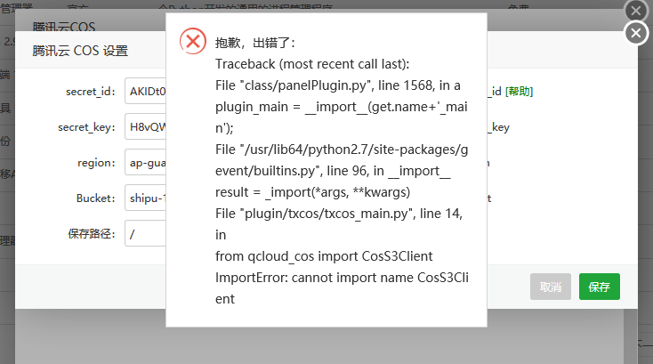The height and width of the screenshot is (364, 653).
Task: Click the green 保存 button
Action: coord(600,287)
